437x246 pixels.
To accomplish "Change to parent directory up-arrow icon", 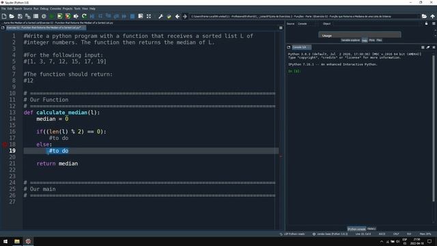I will coord(432,16).
